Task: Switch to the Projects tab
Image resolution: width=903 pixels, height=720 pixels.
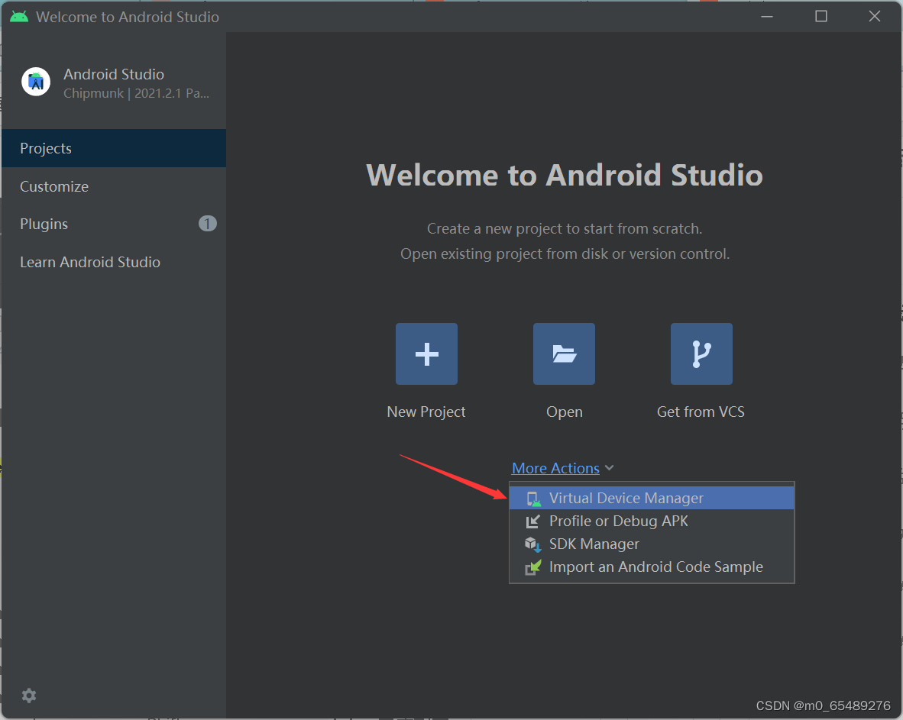Action: [x=114, y=148]
